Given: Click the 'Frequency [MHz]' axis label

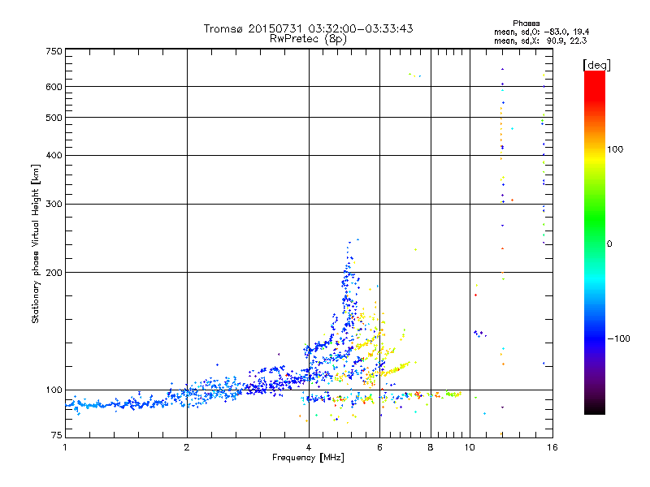Looking at the screenshot, I should tap(308, 458).
